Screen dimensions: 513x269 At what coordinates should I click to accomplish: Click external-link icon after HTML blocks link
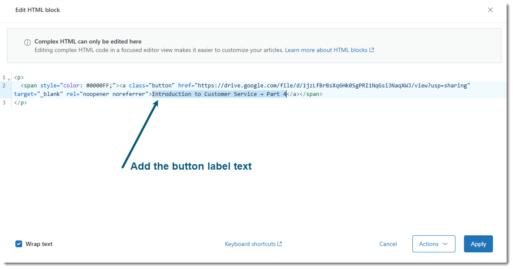pos(372,50)
